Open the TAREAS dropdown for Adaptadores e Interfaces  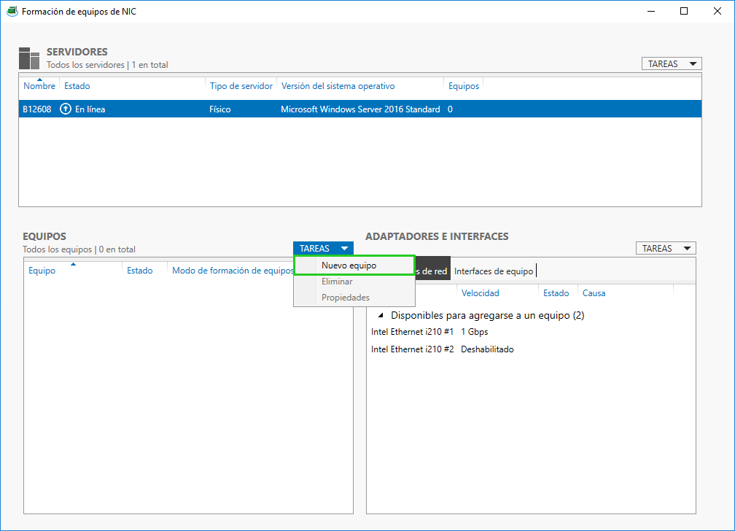click(x=666, y=249)
